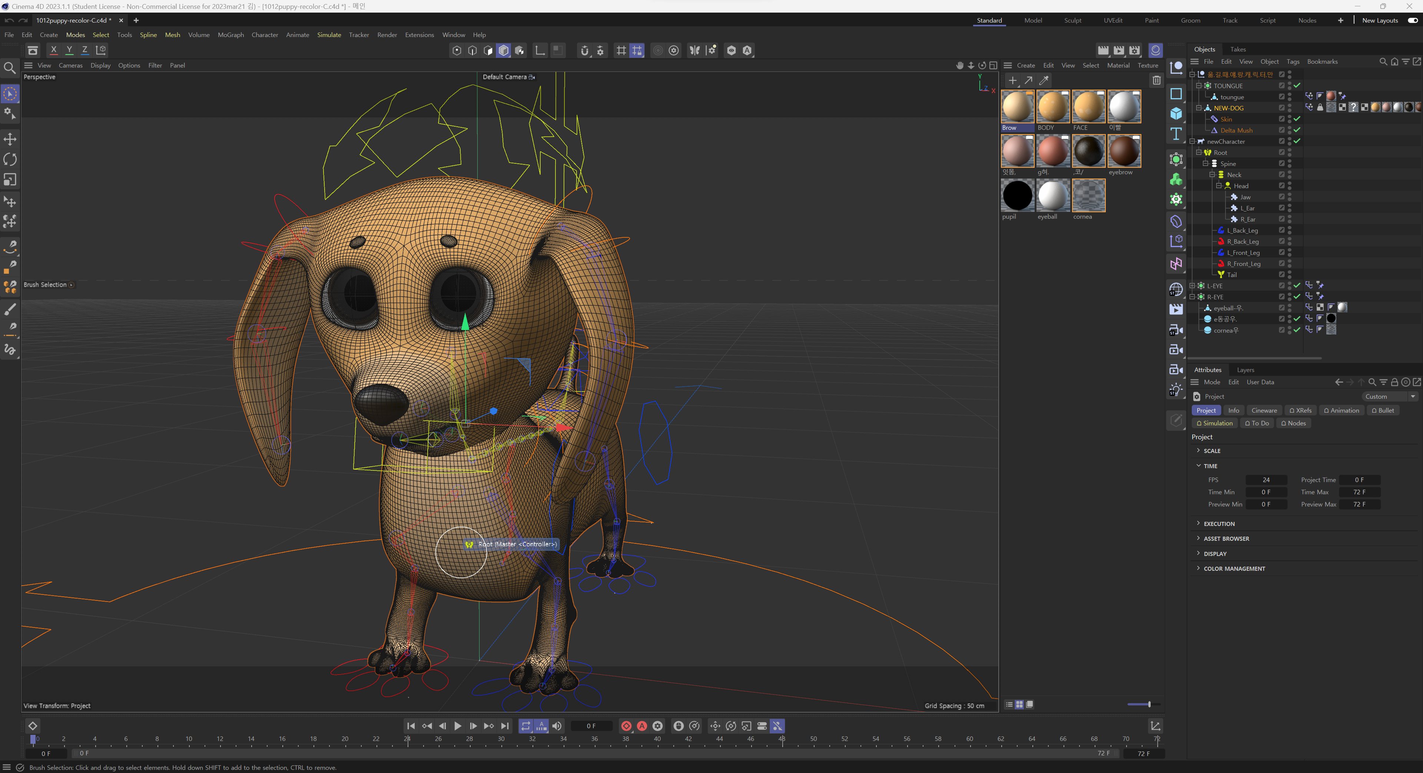Delete material with trash icon

[x=1157, y=81]
